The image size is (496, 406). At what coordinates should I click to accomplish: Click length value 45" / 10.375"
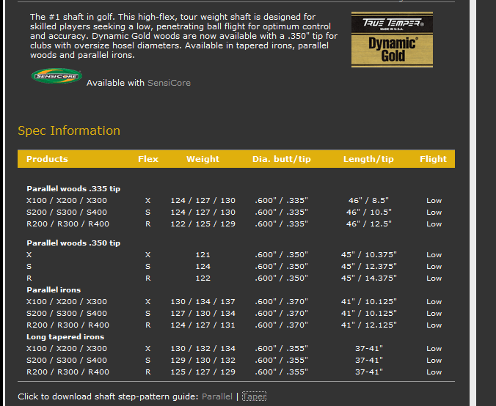coord(368,254)
